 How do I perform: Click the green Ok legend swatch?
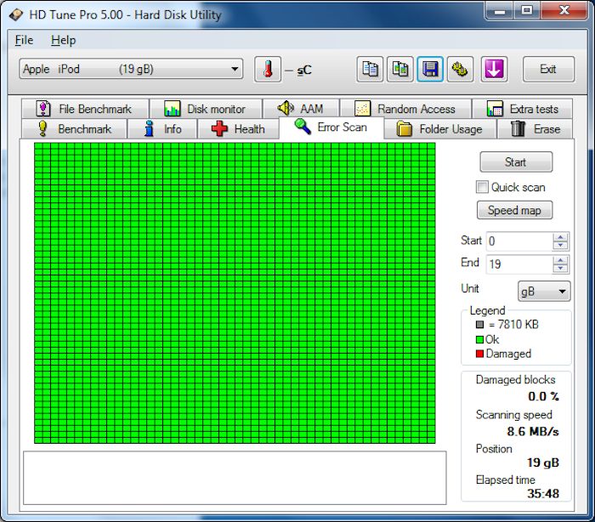479,339
